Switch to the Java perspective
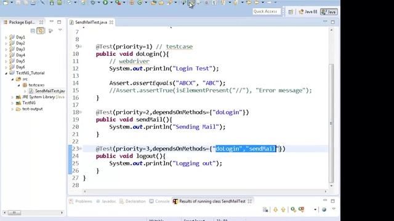The image size is (394, 221). click(329, 12)
